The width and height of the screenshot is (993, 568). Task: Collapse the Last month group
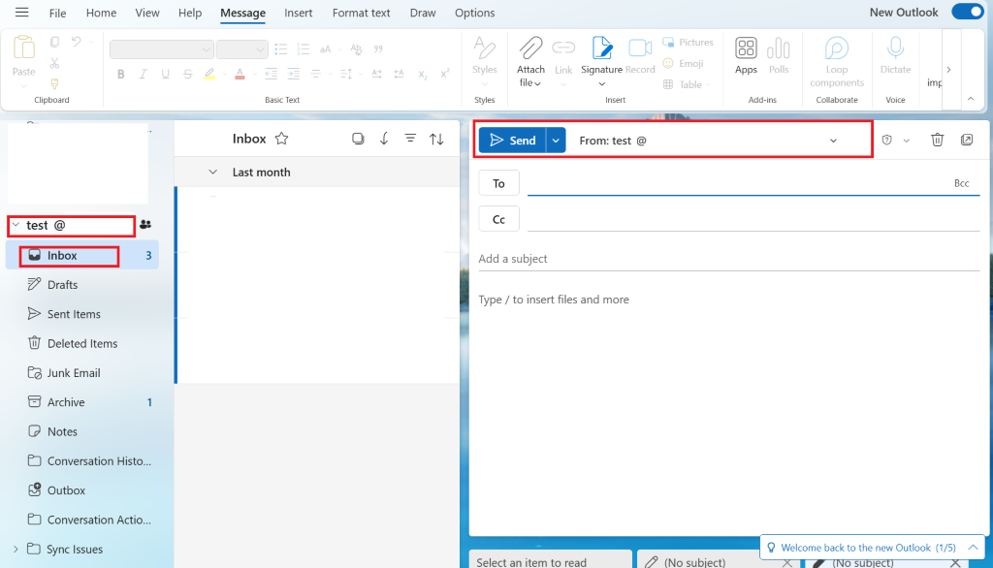tap(212, 173)
